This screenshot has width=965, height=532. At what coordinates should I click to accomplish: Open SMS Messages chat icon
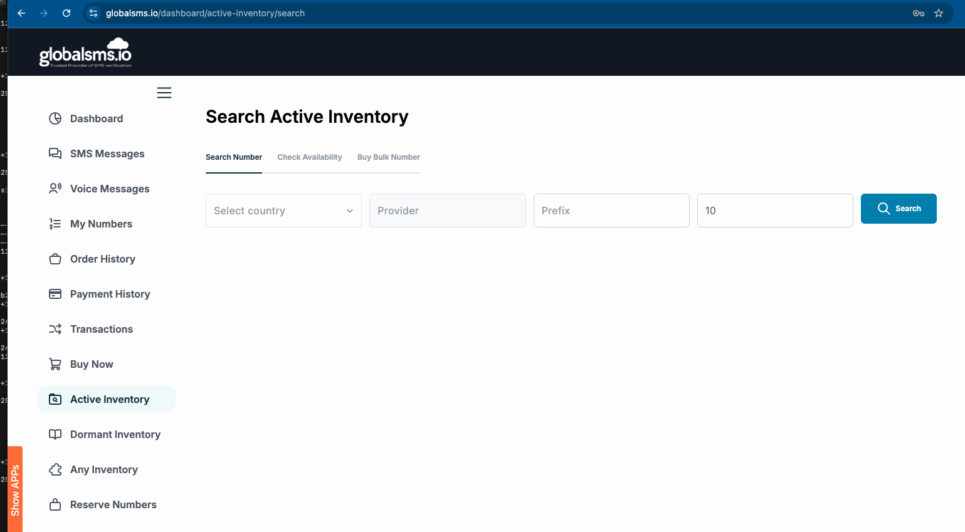[55, 154]
